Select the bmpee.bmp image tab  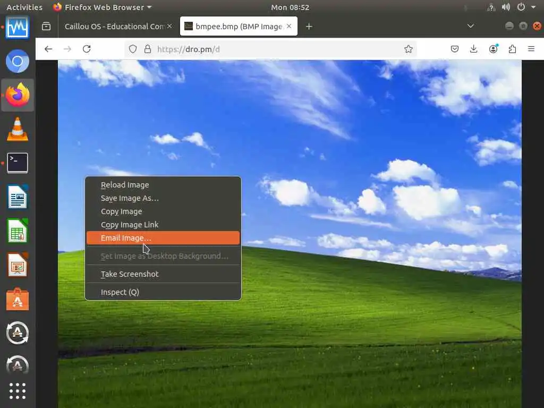[239, 27]
